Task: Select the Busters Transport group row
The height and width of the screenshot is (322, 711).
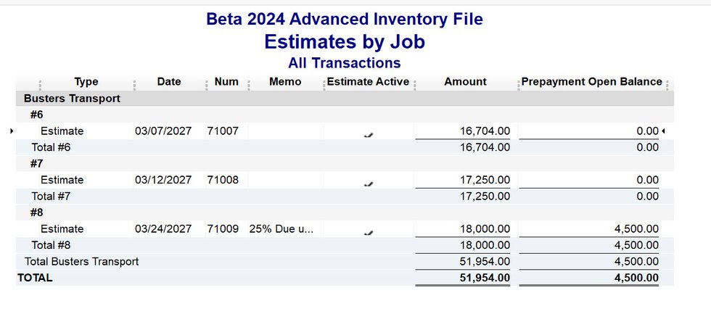Action: click(72, 98)
